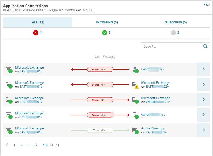Focus the Search input field
Screen dimensions: 213x156
[x=171, y=46]
